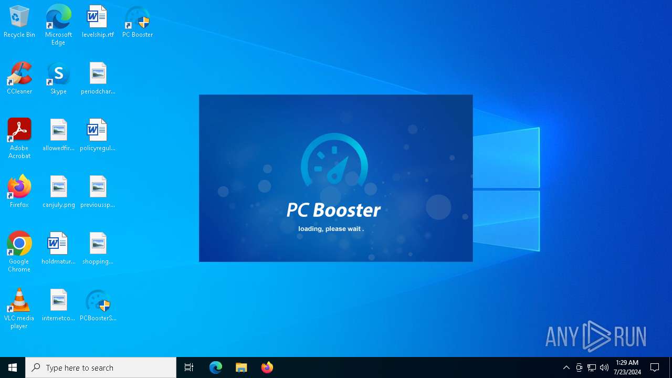Open Firefox from the taskbar
Screen dimensions: 672x378
coord(267,367)
